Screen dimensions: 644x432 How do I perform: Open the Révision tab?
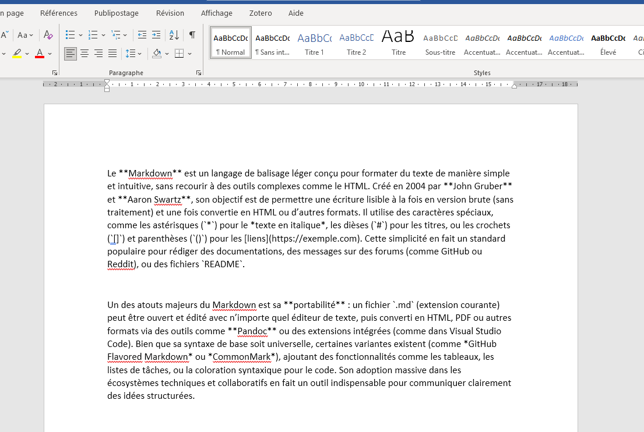tap(170, 13)
